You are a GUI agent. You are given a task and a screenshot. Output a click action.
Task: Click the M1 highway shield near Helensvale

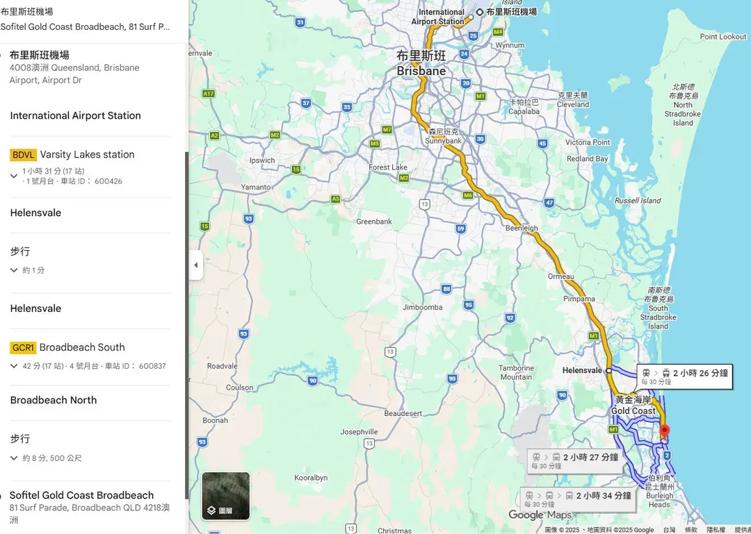click(x=594, y=336)
